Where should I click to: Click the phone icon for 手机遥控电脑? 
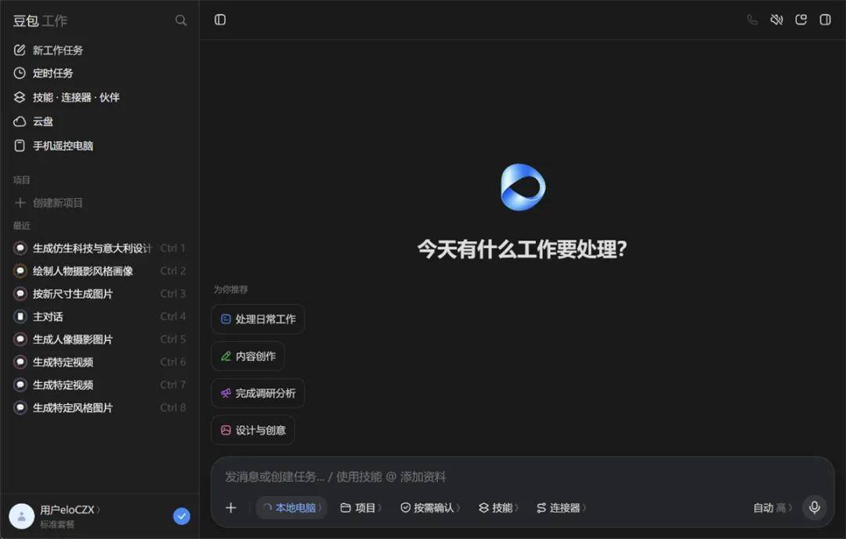point(20,146)
